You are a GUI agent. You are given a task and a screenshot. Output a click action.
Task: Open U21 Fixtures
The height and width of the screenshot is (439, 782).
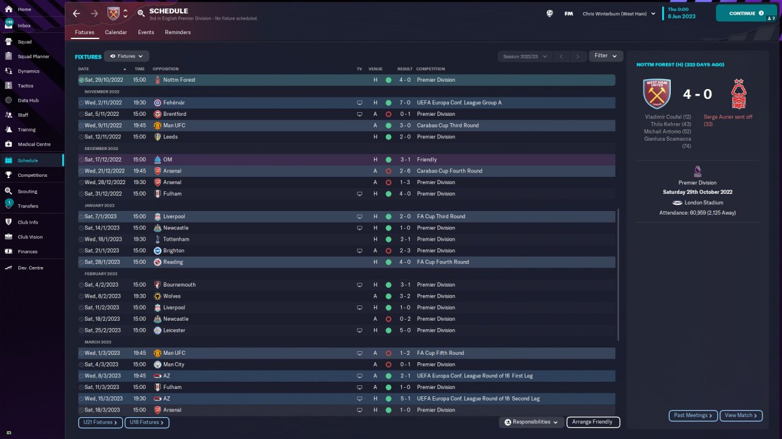[x=100, y=422]
